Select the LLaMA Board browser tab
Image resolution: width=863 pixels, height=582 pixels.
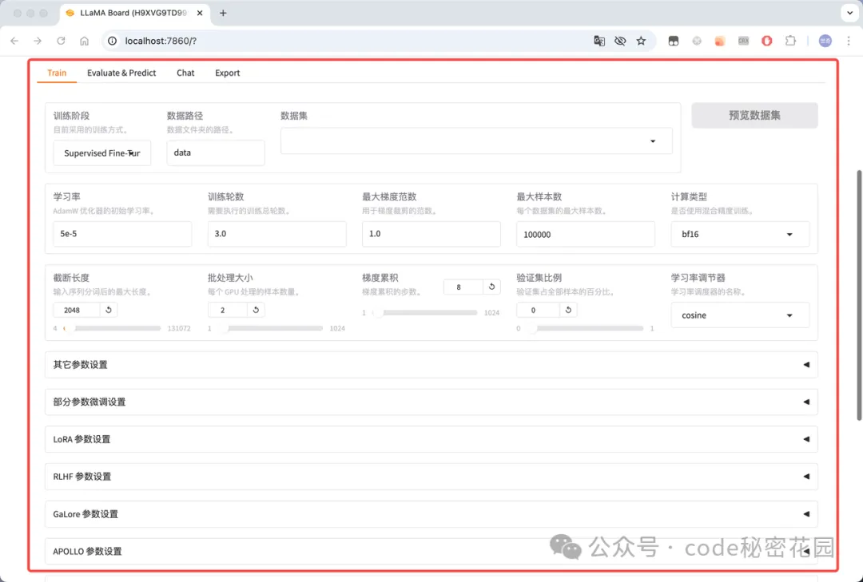point(134,13)
